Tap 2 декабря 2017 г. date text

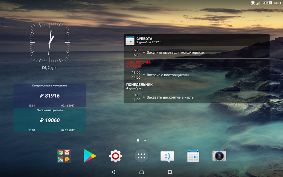[x=149, y=42]
